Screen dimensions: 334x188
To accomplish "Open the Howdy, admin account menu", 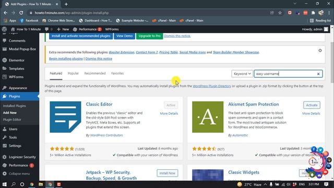I will pos(315,29).
